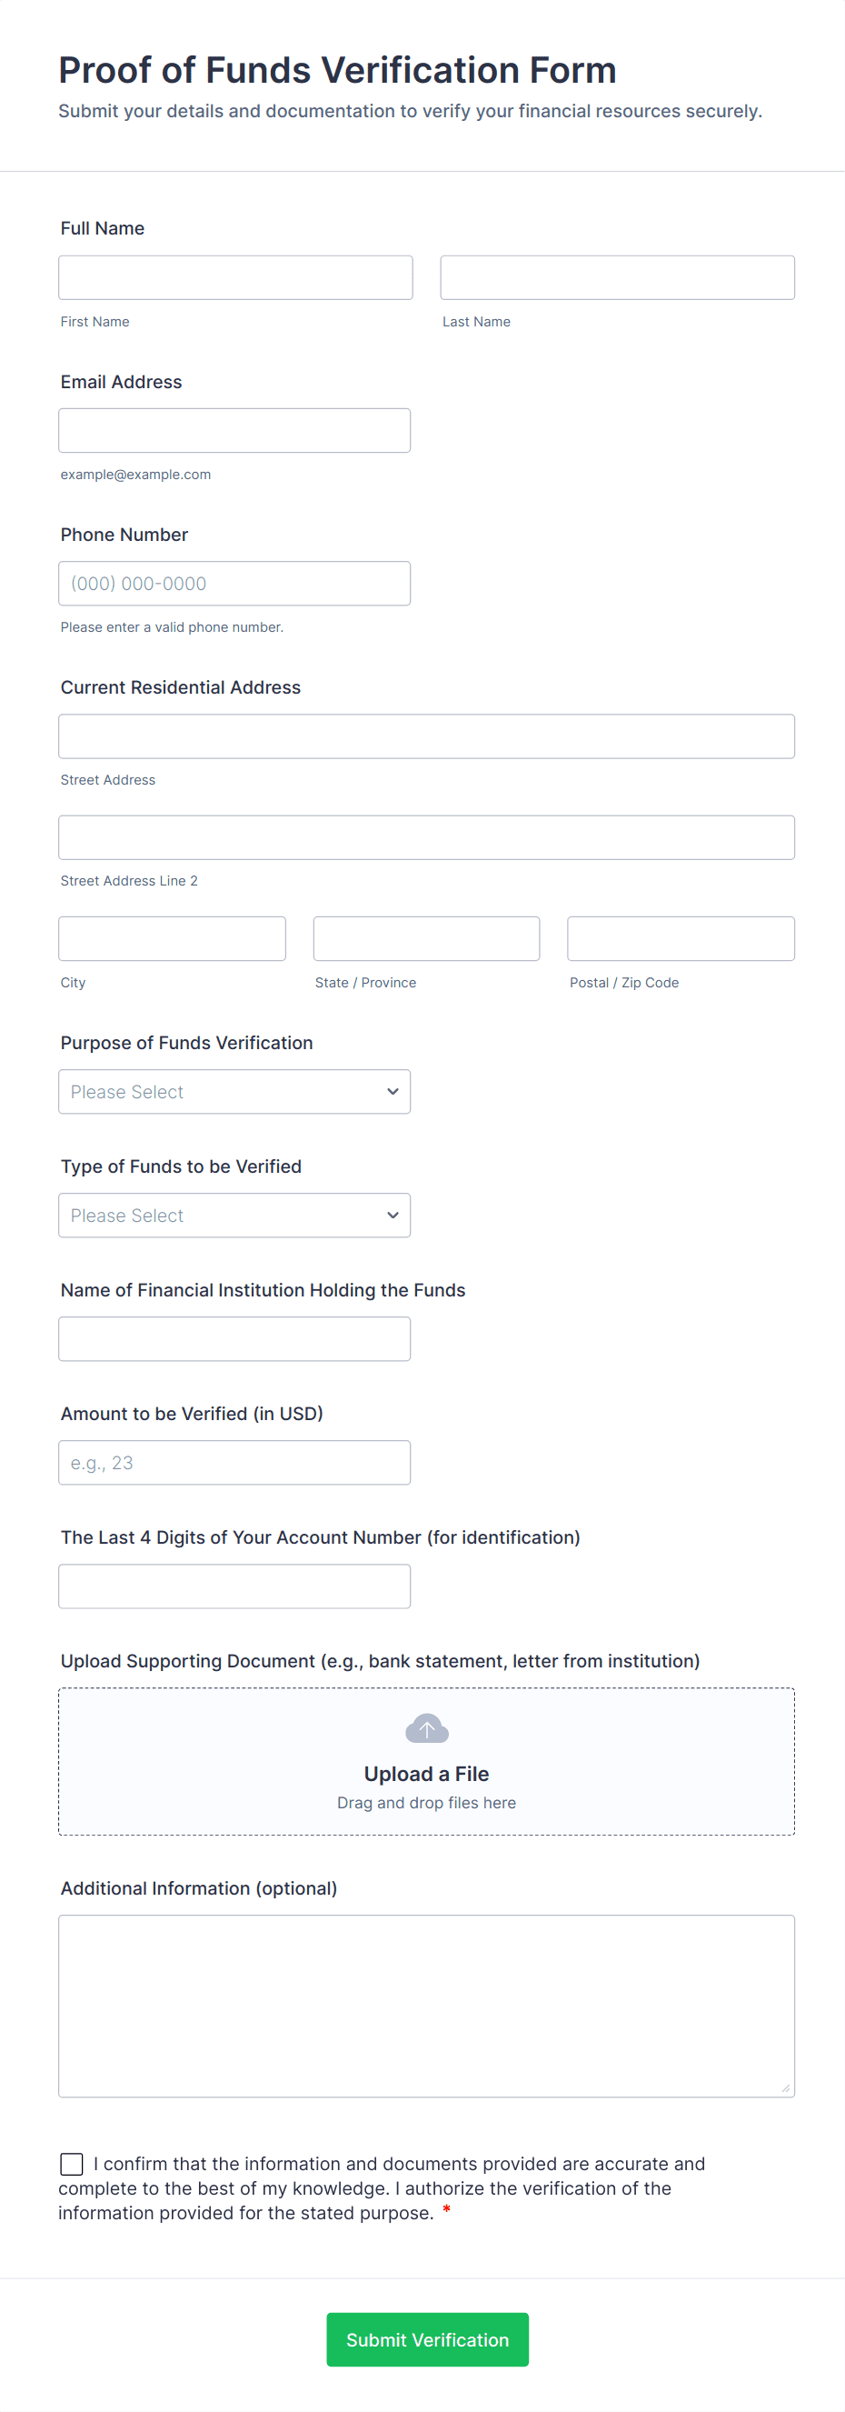Click the Amount to be Verified field

(234, 1463)
